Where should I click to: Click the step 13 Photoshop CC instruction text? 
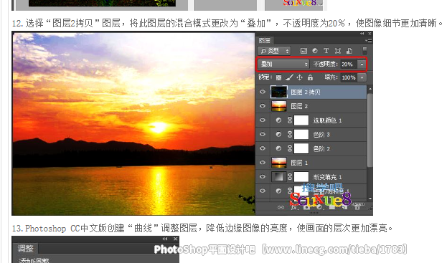pyautogui.click(x=202, y=228)
